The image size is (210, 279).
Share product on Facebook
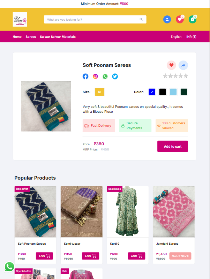(85, 76)
